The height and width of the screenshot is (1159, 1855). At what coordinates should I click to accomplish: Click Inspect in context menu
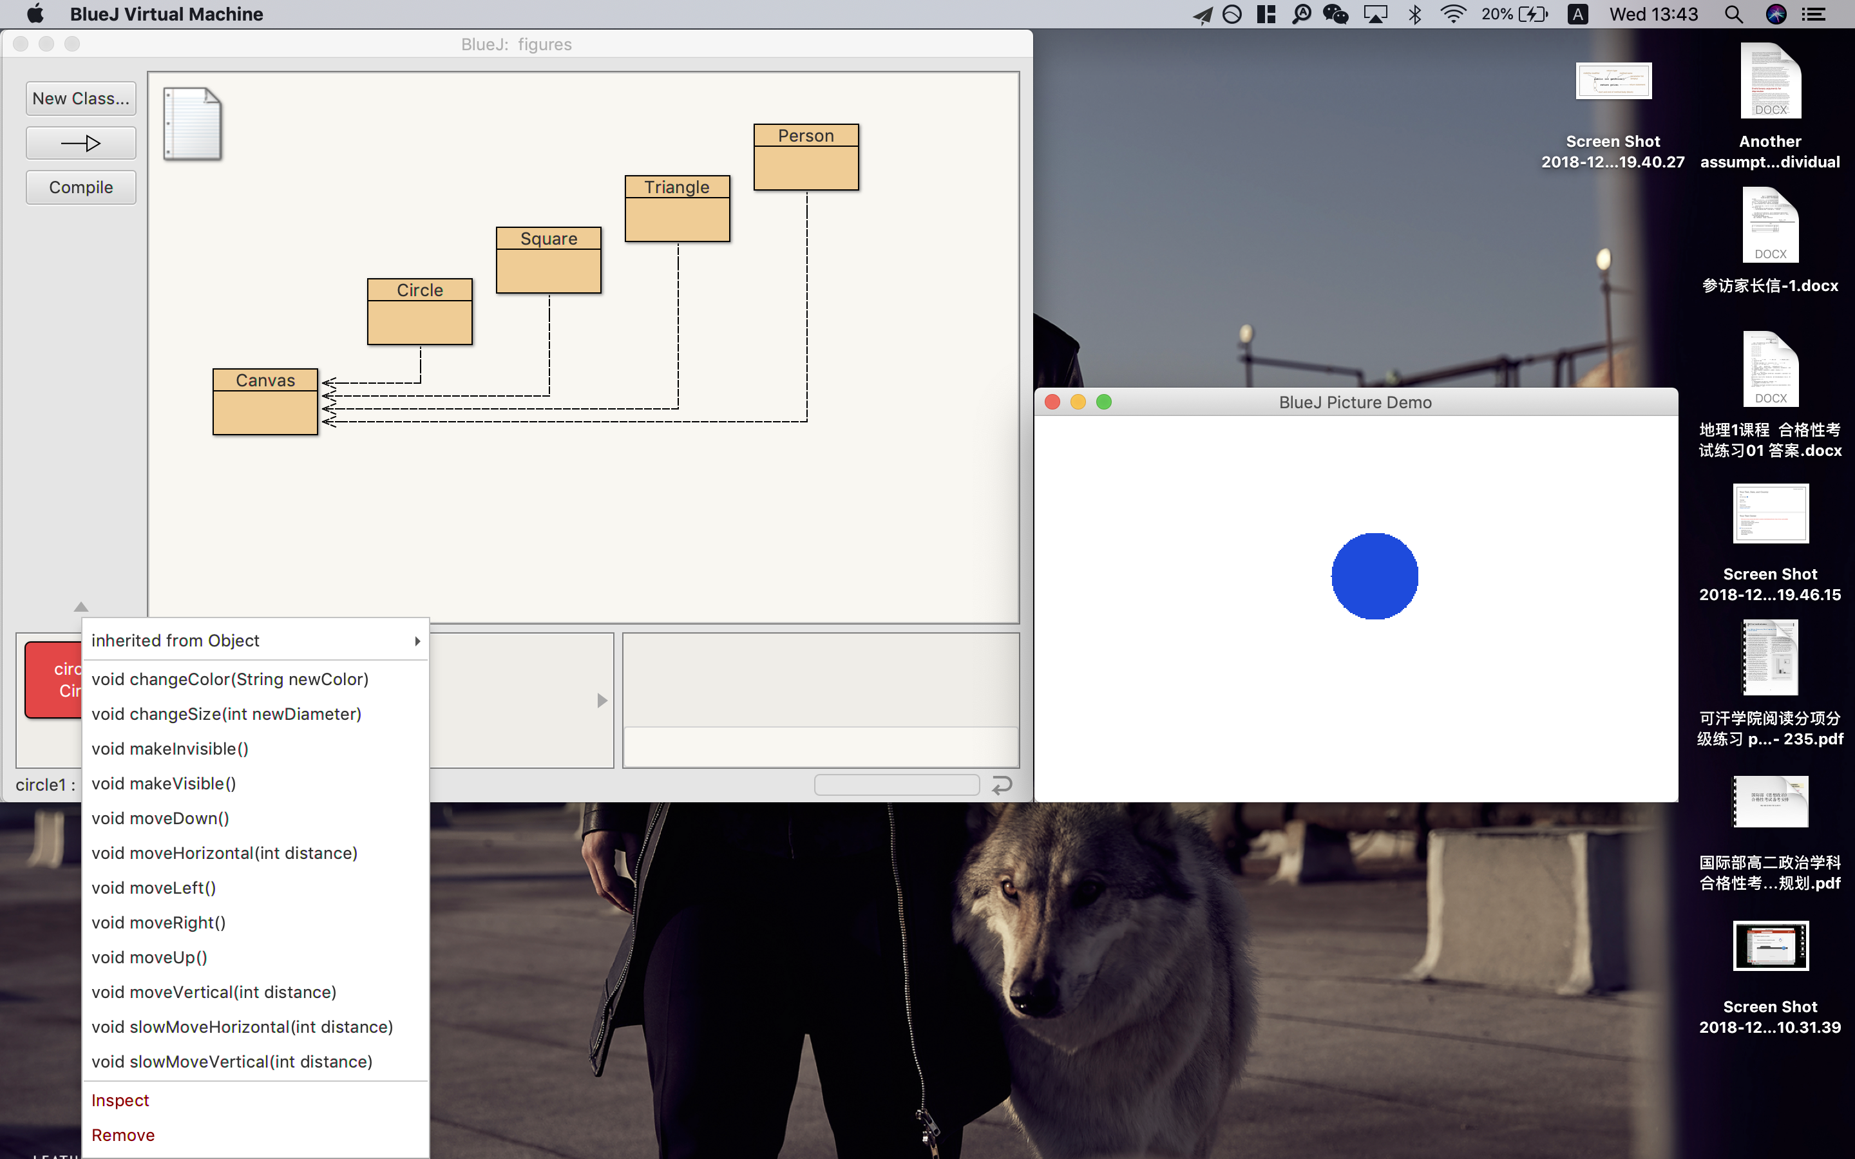[x=120, y=1100]
